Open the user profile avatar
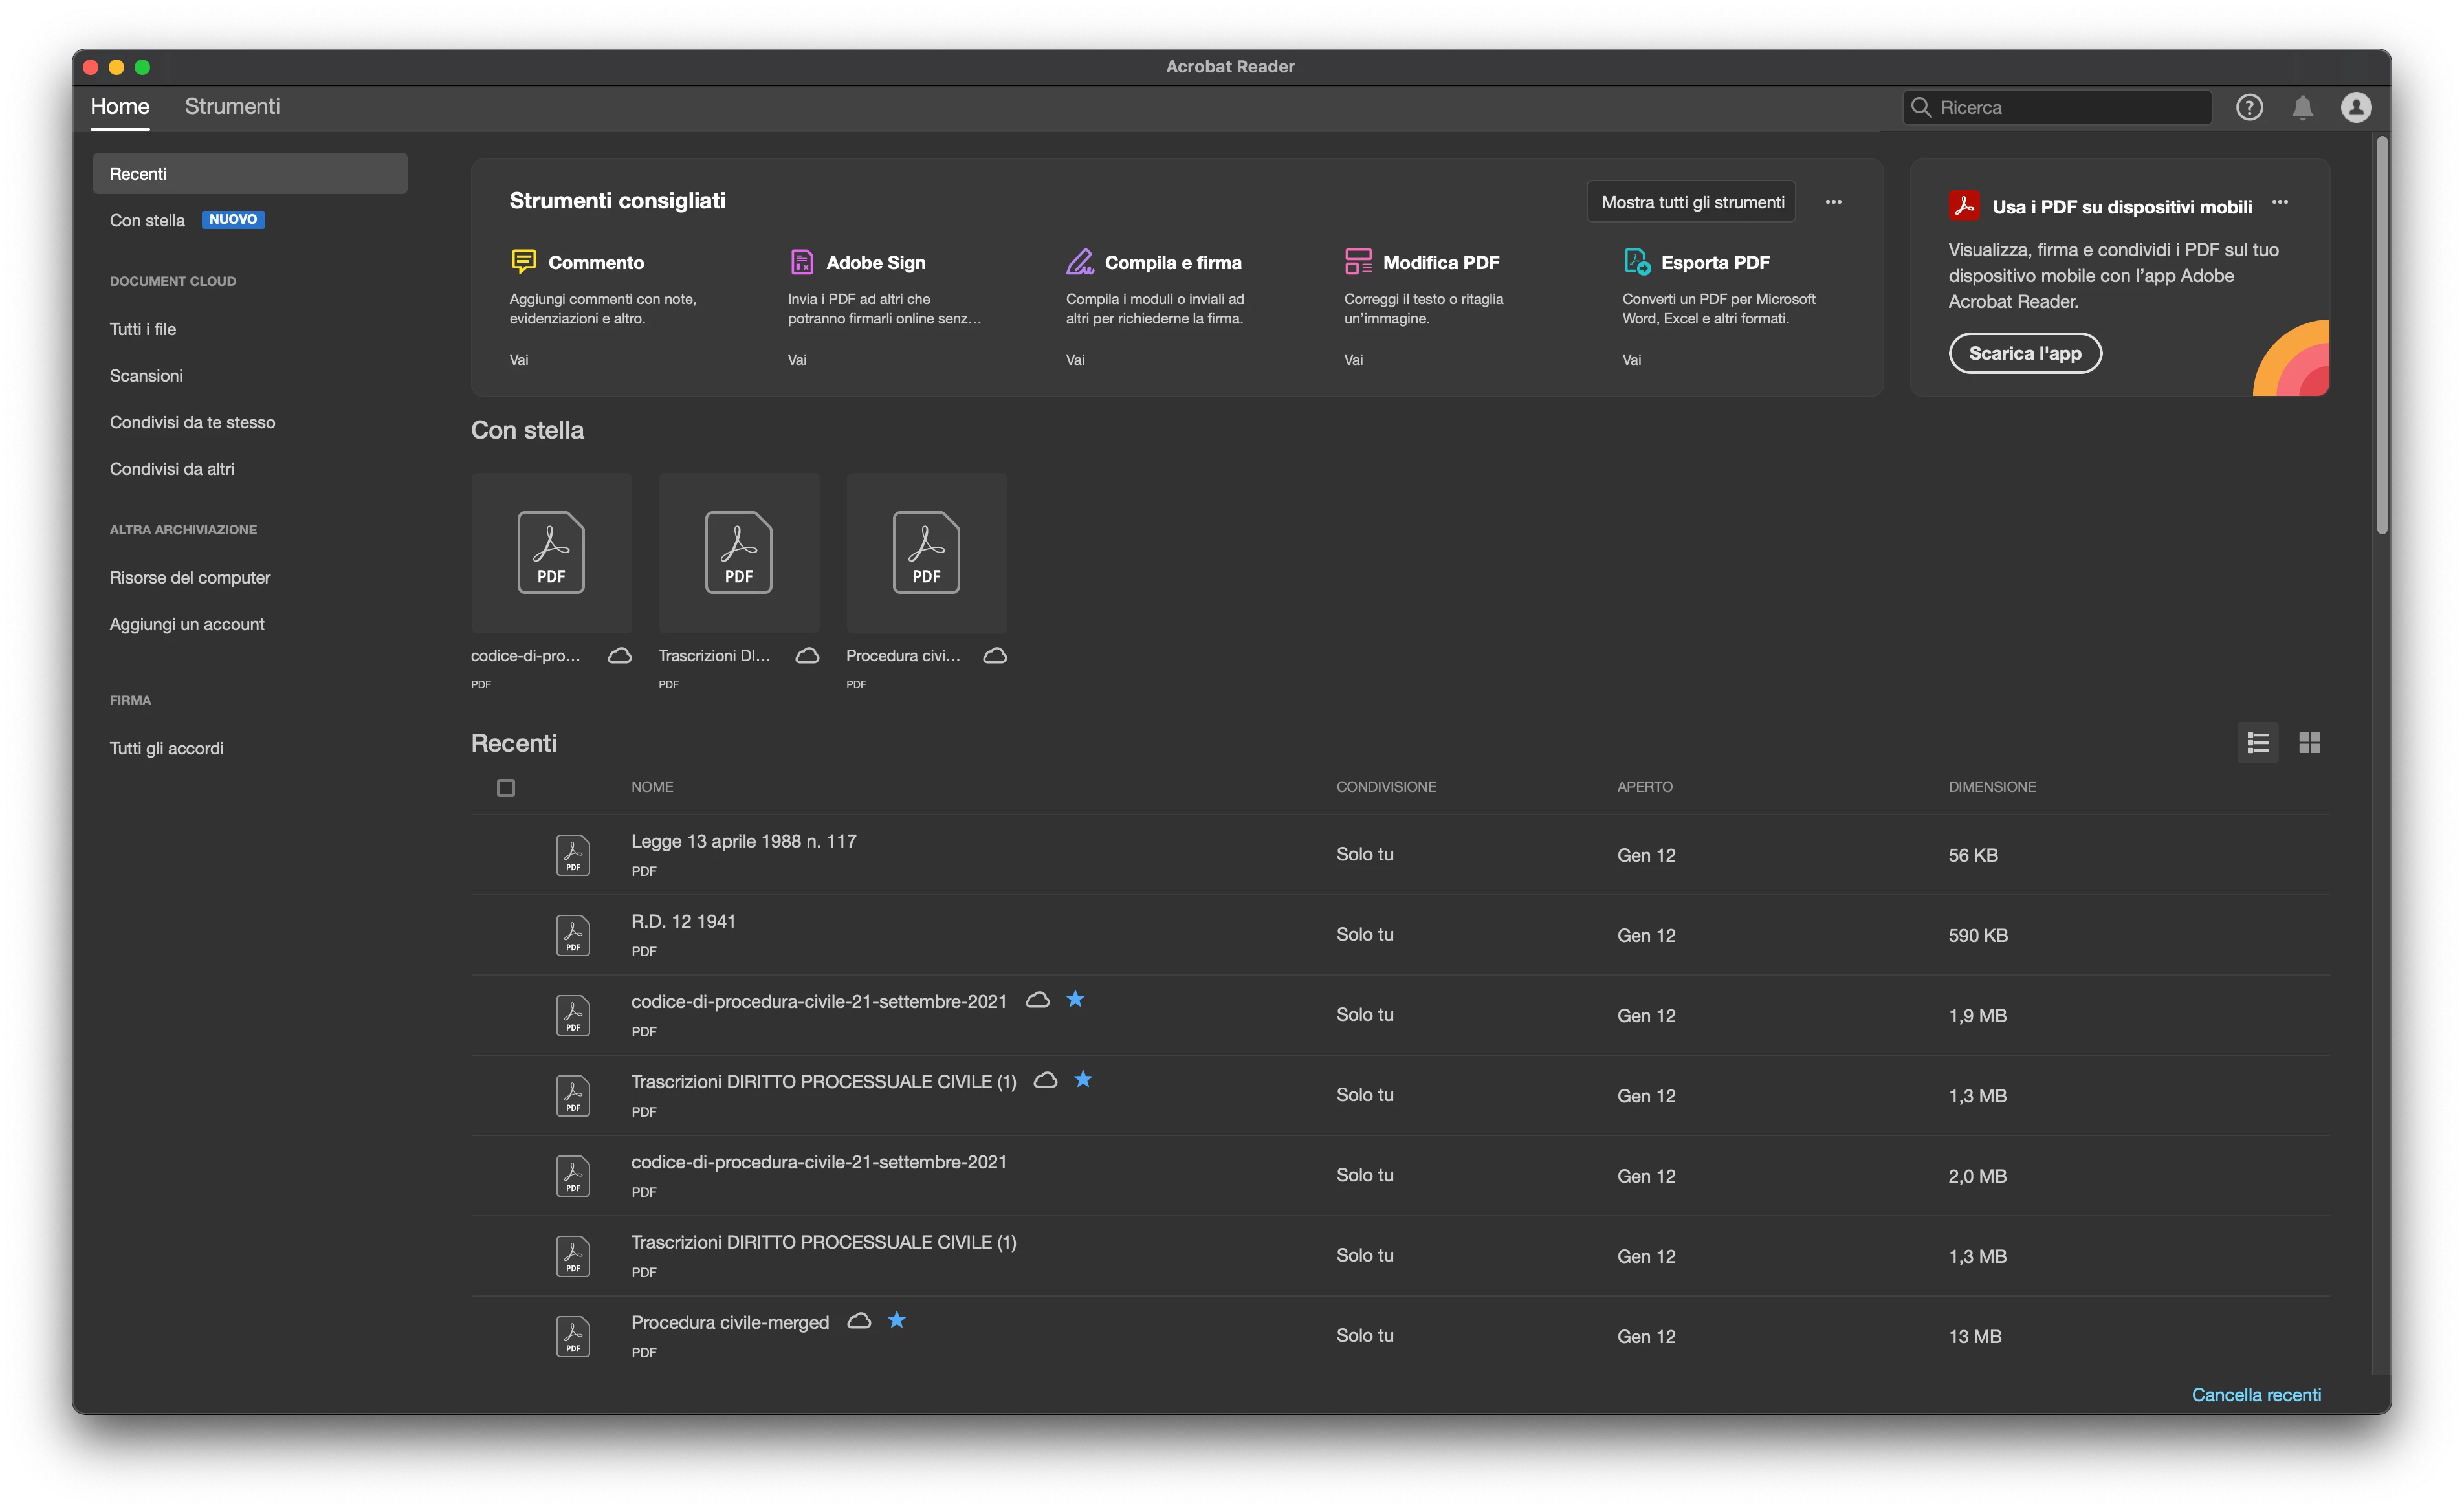The height and width of the screenshot is (1510, 2464). [2355, 107]
